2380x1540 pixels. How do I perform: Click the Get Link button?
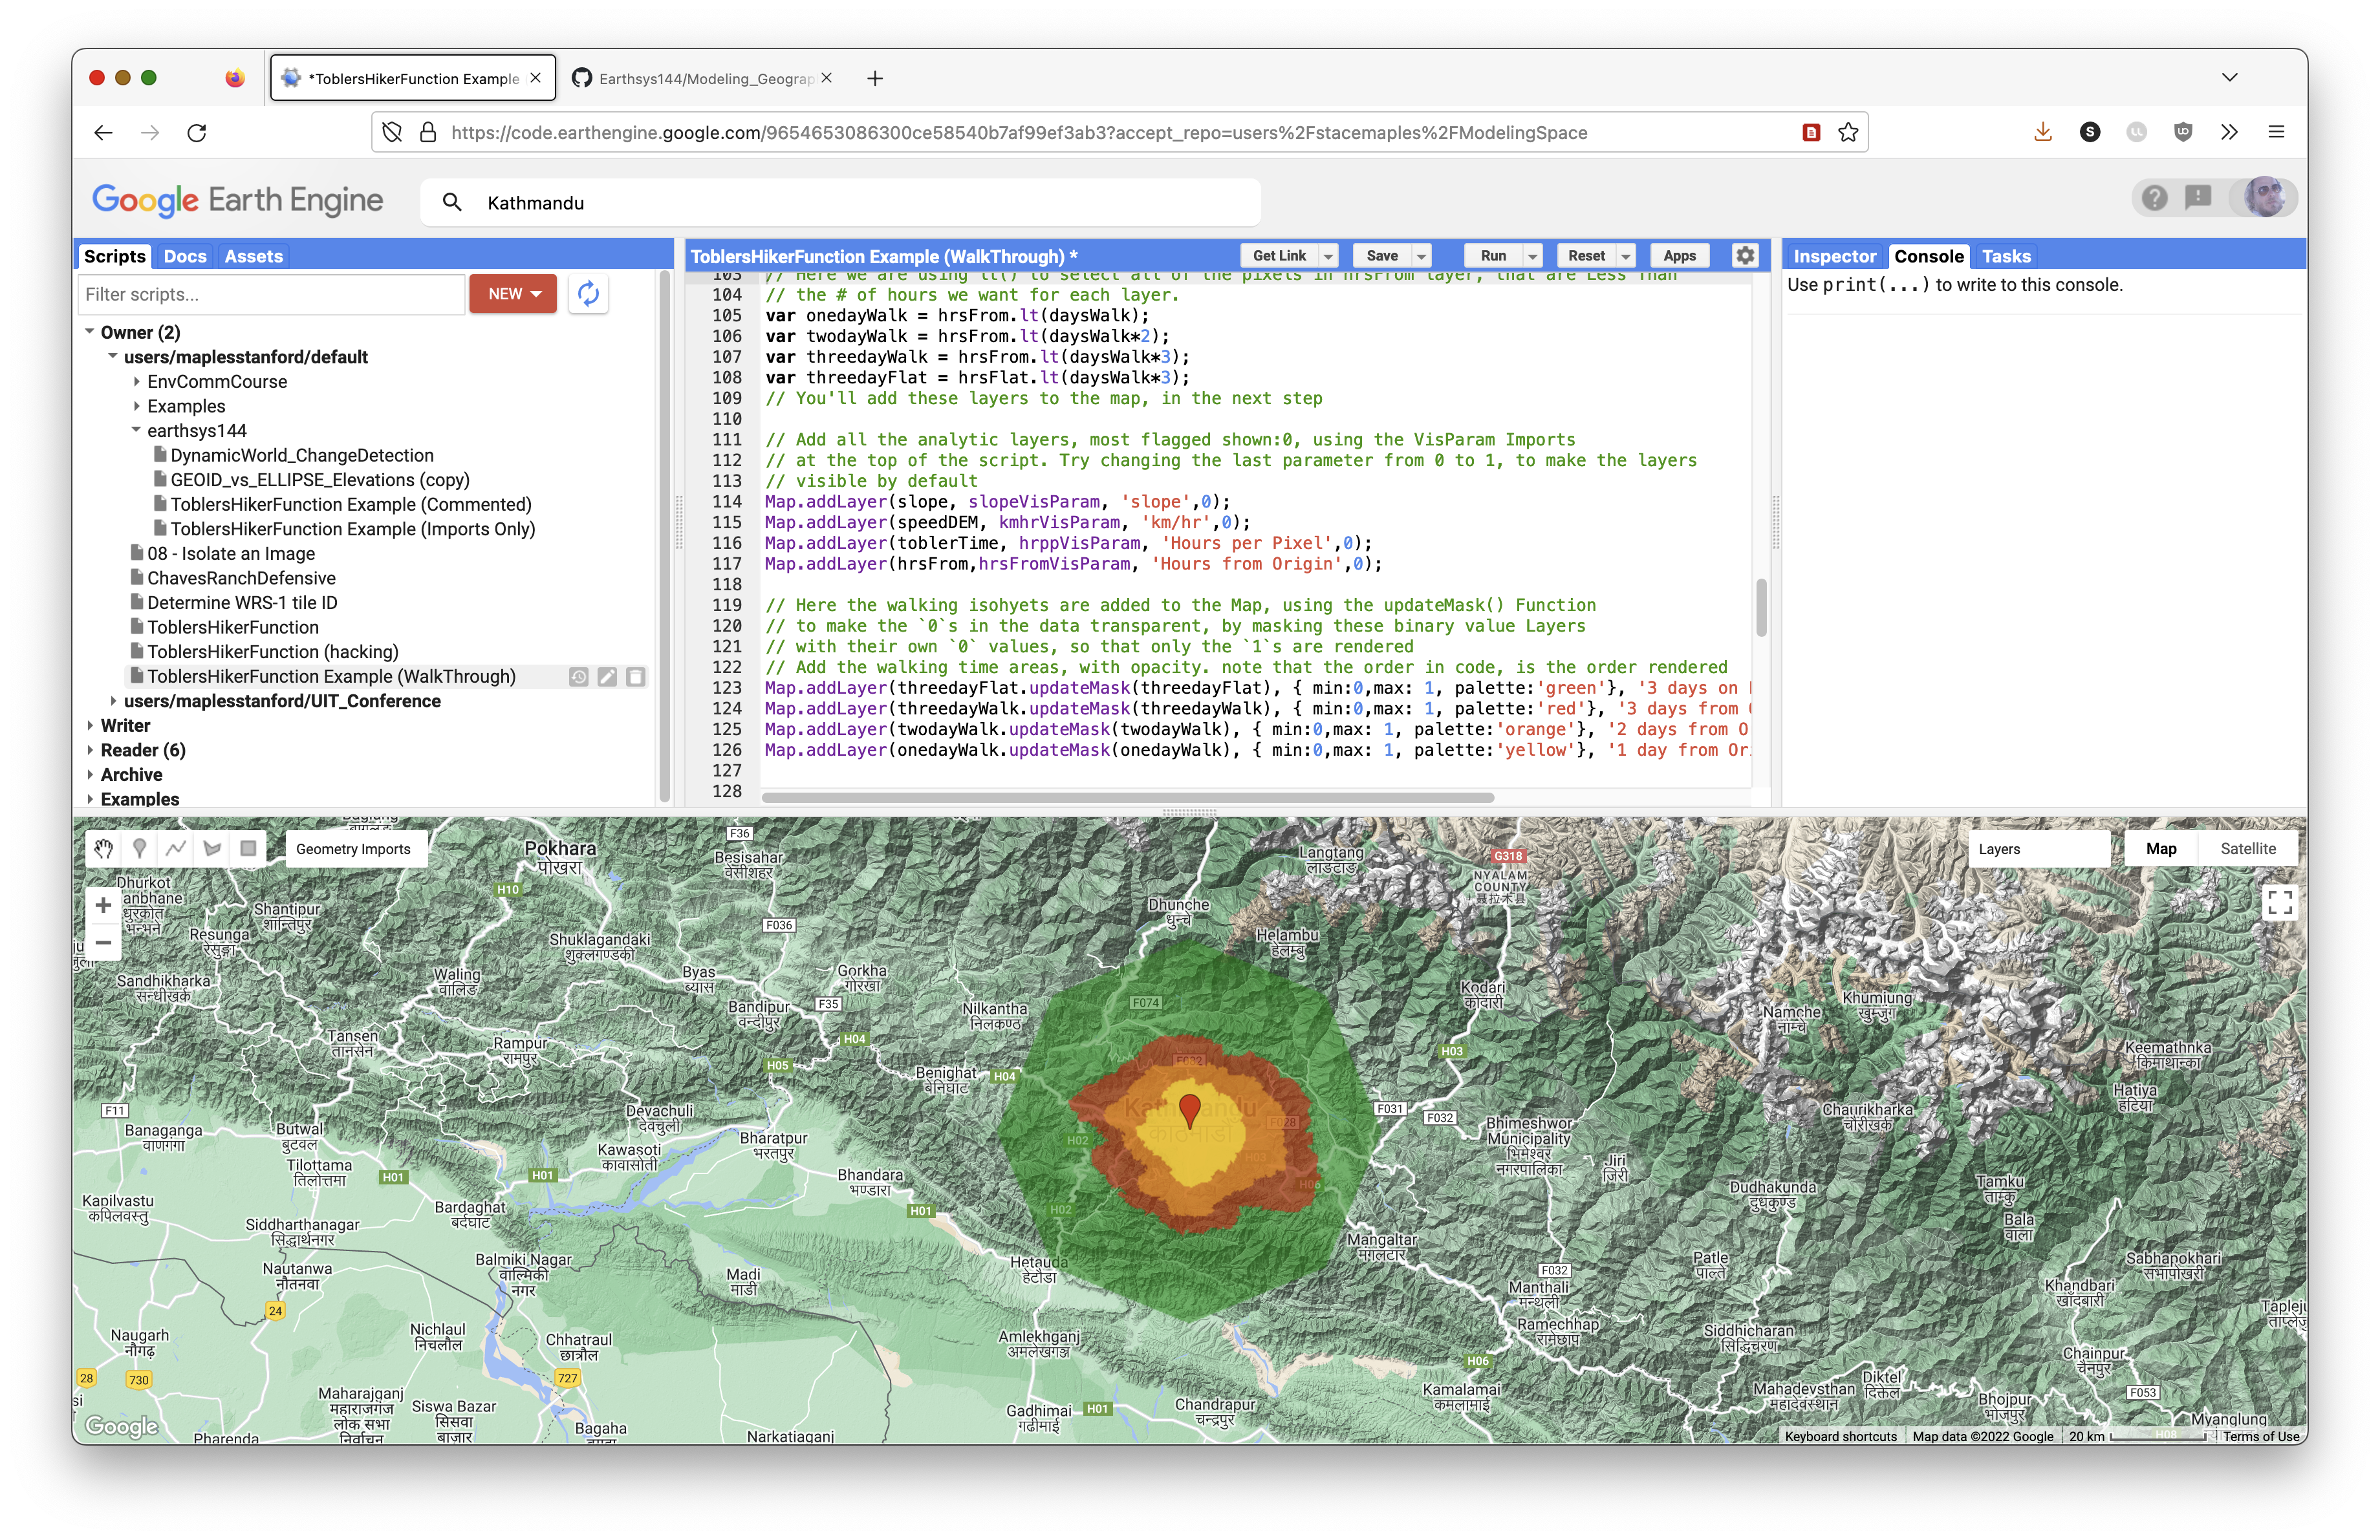(1279, 256)
